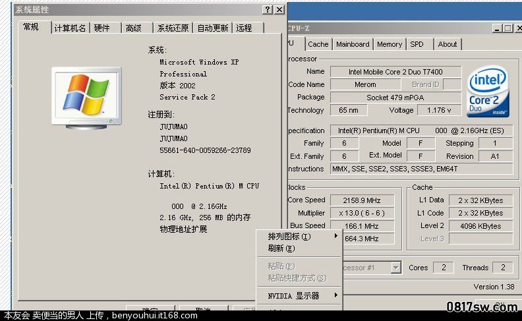The height and width of the screenshot is (321, 522).
Task: Click the help question mark button in System Properties
Action: pos(268,10)
